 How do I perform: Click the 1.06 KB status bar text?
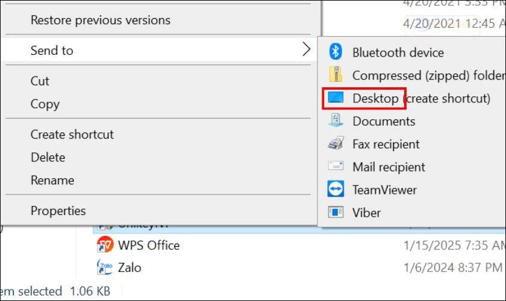(x=90, y=291)
